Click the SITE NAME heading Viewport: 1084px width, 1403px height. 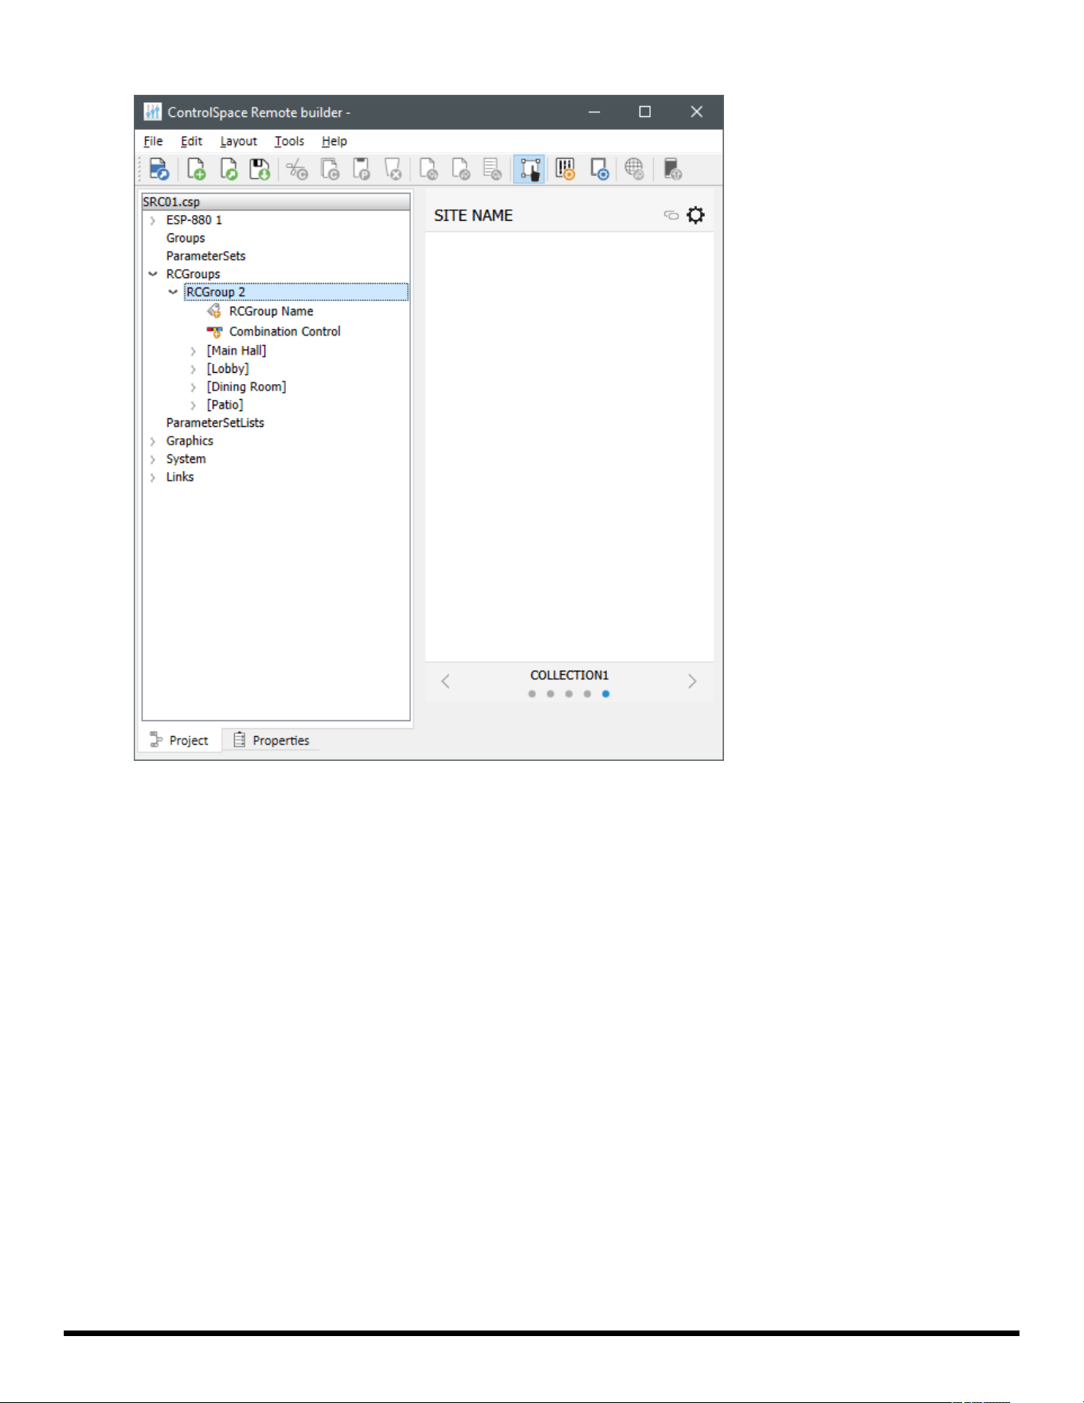point(473,216)
